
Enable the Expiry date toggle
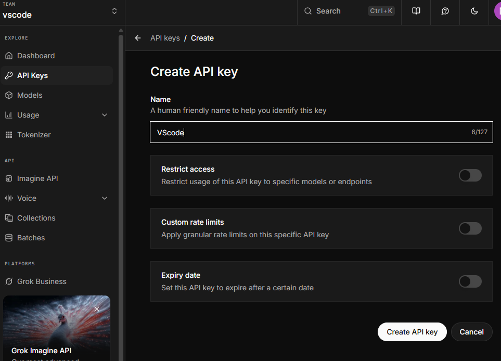click(x=470, y=281)
